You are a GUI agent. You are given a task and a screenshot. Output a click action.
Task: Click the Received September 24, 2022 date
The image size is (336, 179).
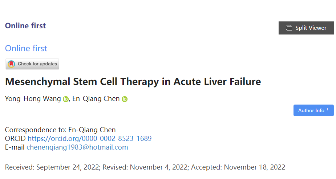pyautogui.click(x=52, y=167)
